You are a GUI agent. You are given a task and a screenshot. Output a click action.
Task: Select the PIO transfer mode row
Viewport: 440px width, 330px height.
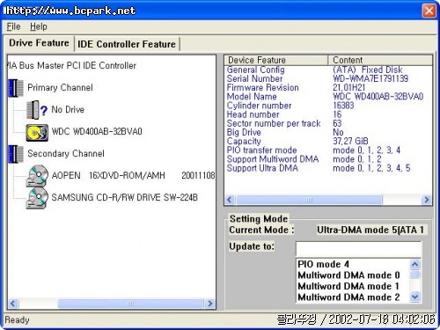coord(328,150)
